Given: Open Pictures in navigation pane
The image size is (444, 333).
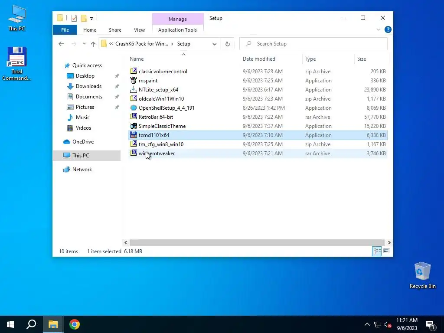Looking at the screenshot, I should point(85,107).
